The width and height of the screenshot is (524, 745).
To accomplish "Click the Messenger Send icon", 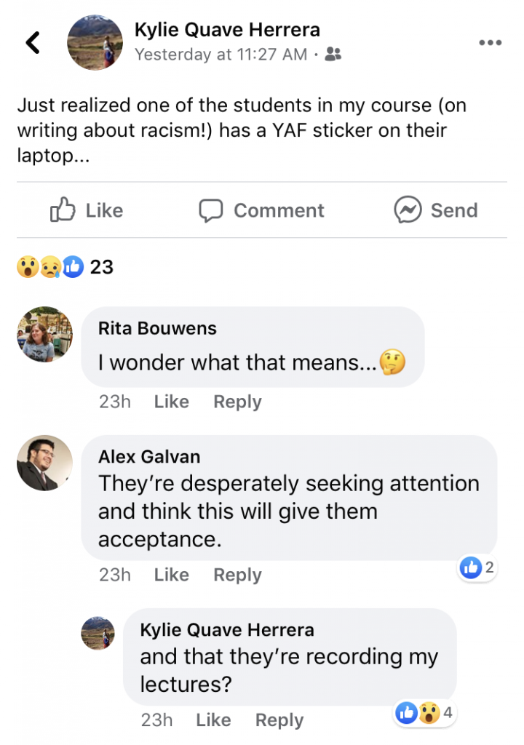I will click(408, 210).
